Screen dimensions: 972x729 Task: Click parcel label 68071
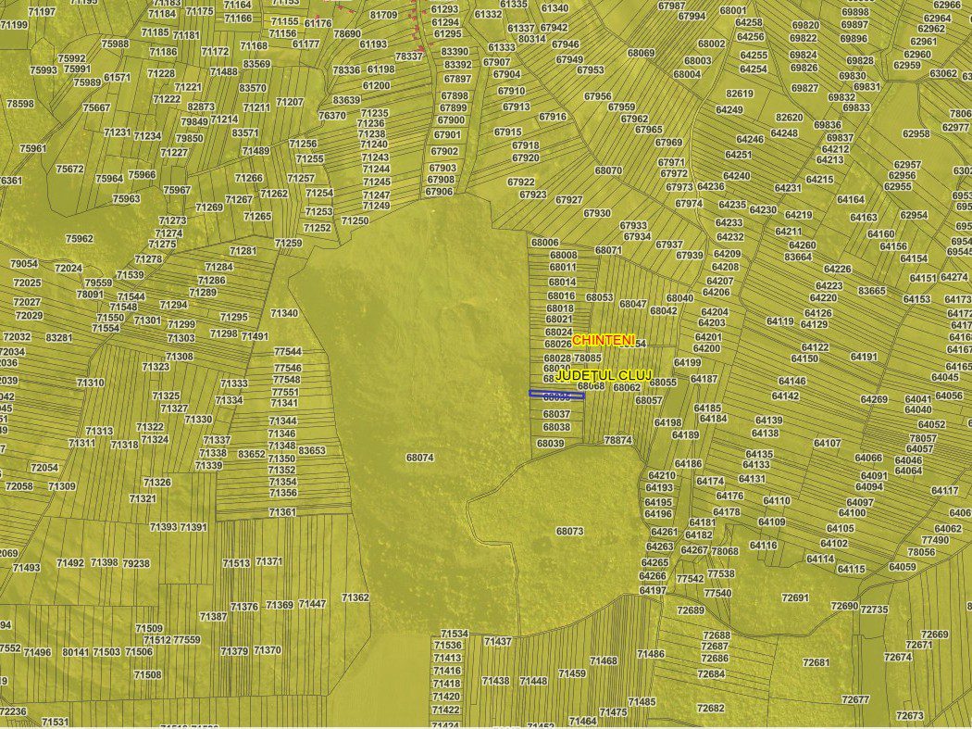click(608, 250)
